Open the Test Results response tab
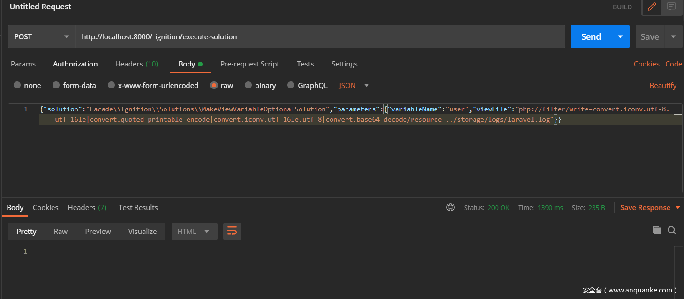 click(138, 208)
